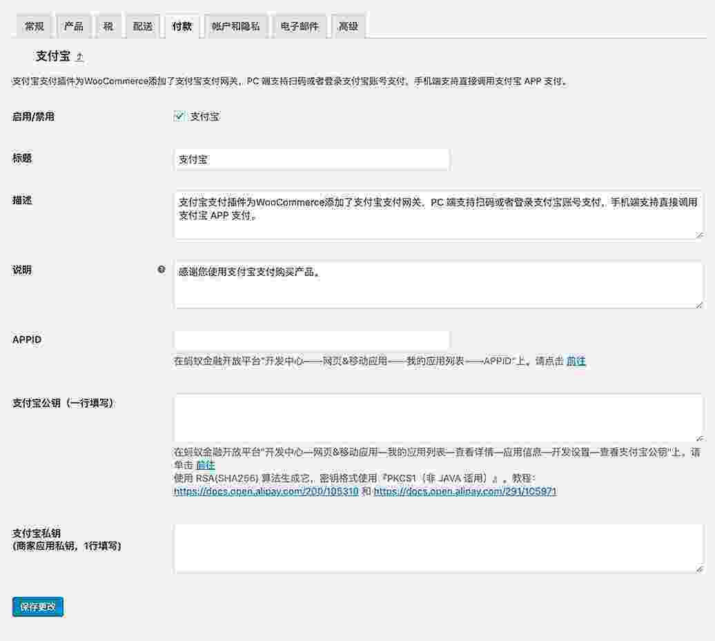The image size is (715, 641).
Task: Switch to the 产品 tab
Action: [73, 26]
